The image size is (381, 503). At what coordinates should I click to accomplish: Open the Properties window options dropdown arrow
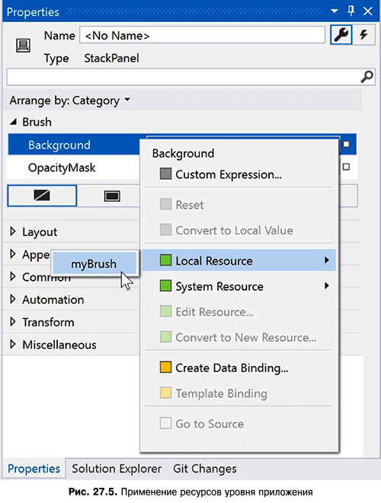tap(335, 11)
